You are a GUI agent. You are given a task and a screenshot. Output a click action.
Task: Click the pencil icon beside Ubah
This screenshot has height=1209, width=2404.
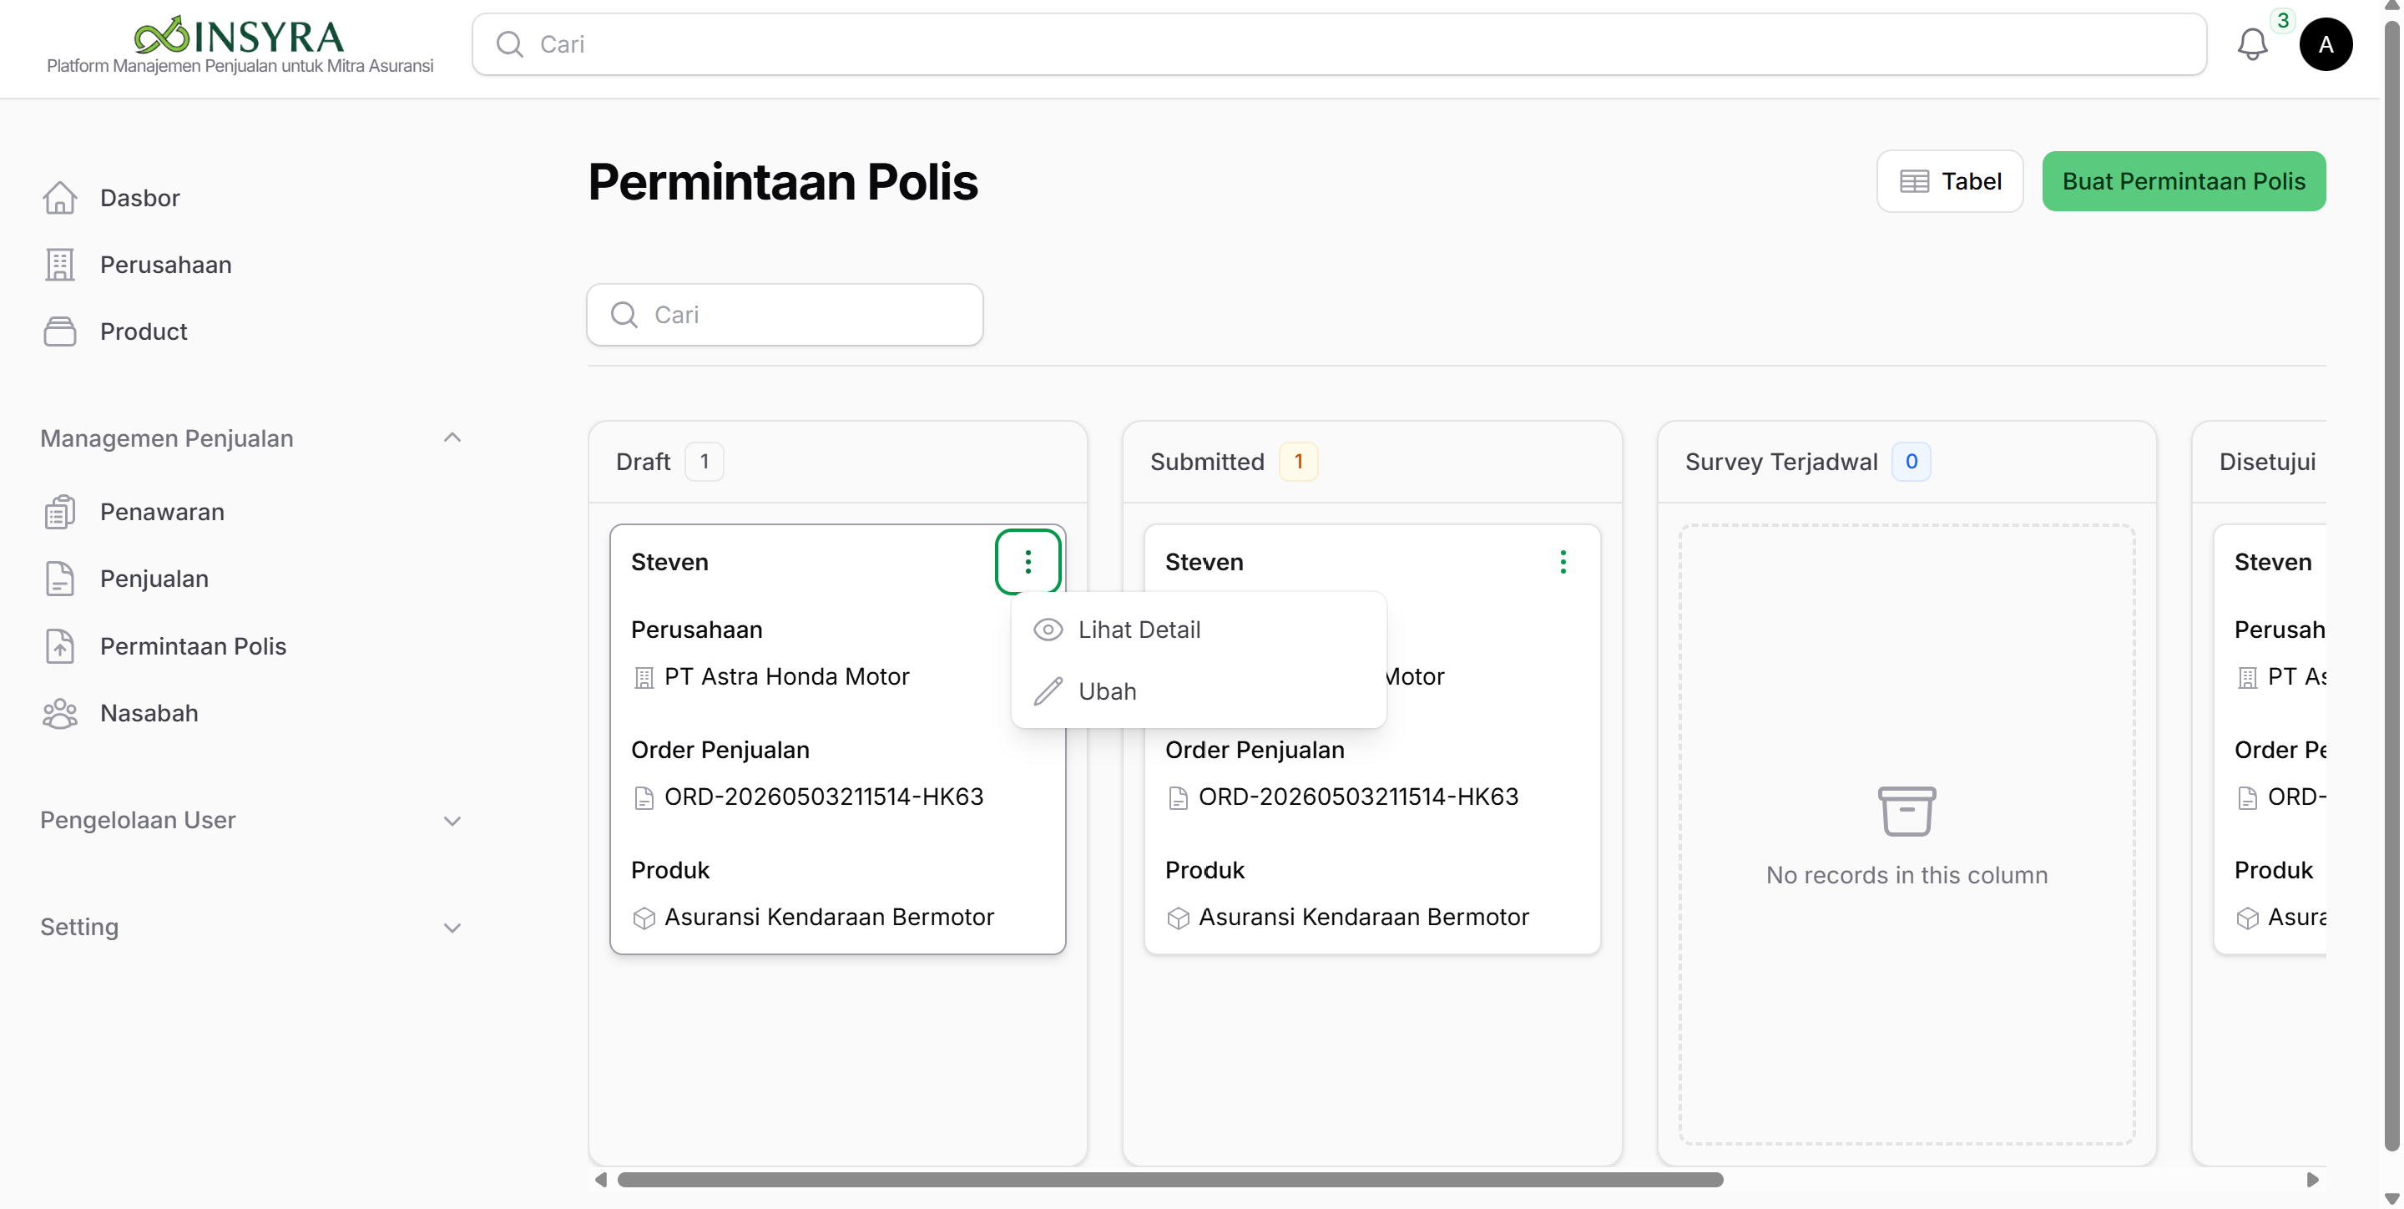[1047, 690]
